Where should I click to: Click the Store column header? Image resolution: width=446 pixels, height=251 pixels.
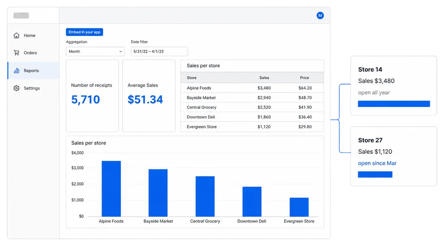192,78
